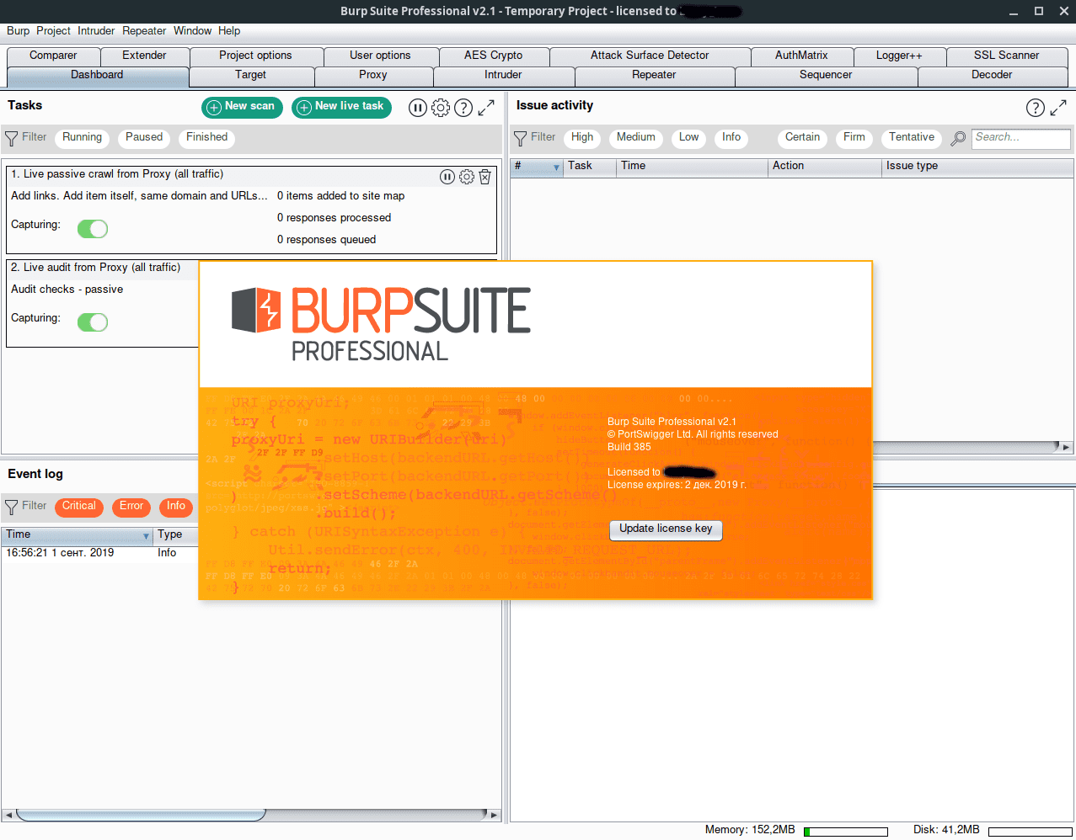The height and width of the screenshot is (840, 1076).
Task: Toggle Capturing for Live passive crawl
Action: [x=93, y=229]
